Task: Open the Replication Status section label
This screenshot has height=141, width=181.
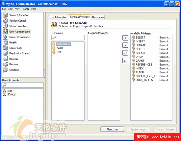Action: (19, 53)
